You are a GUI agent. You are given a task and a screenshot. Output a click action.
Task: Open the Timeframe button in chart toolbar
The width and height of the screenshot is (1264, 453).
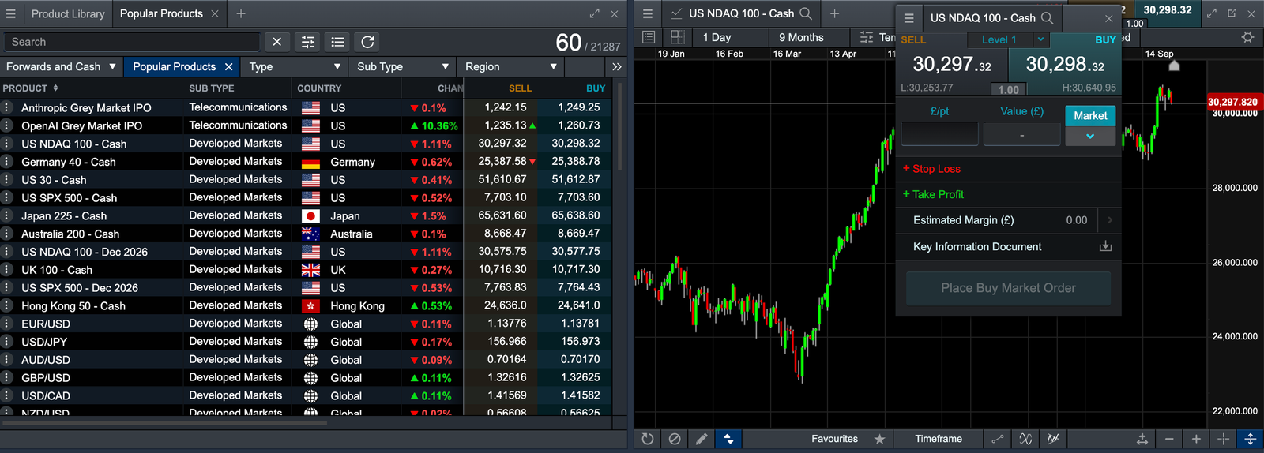pos(939,439)
